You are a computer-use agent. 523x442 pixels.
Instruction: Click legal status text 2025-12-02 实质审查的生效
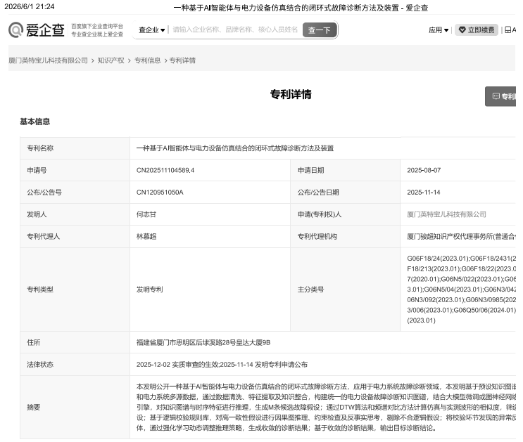point(177,365)
